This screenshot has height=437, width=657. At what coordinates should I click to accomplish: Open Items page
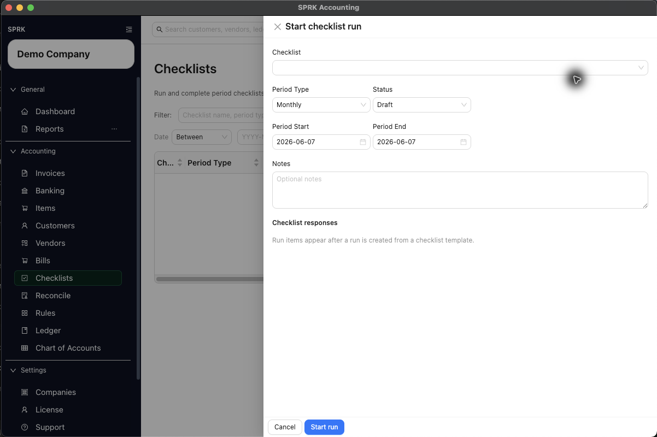(x=45, y=208)
